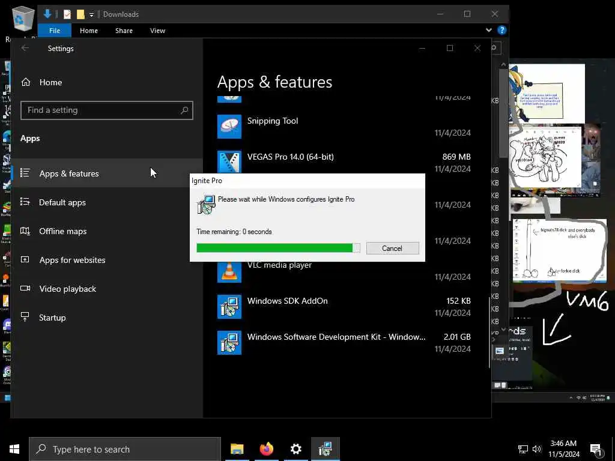Open Video playback settings
This screenshot has width=615, height=461.
click(67, 289)
